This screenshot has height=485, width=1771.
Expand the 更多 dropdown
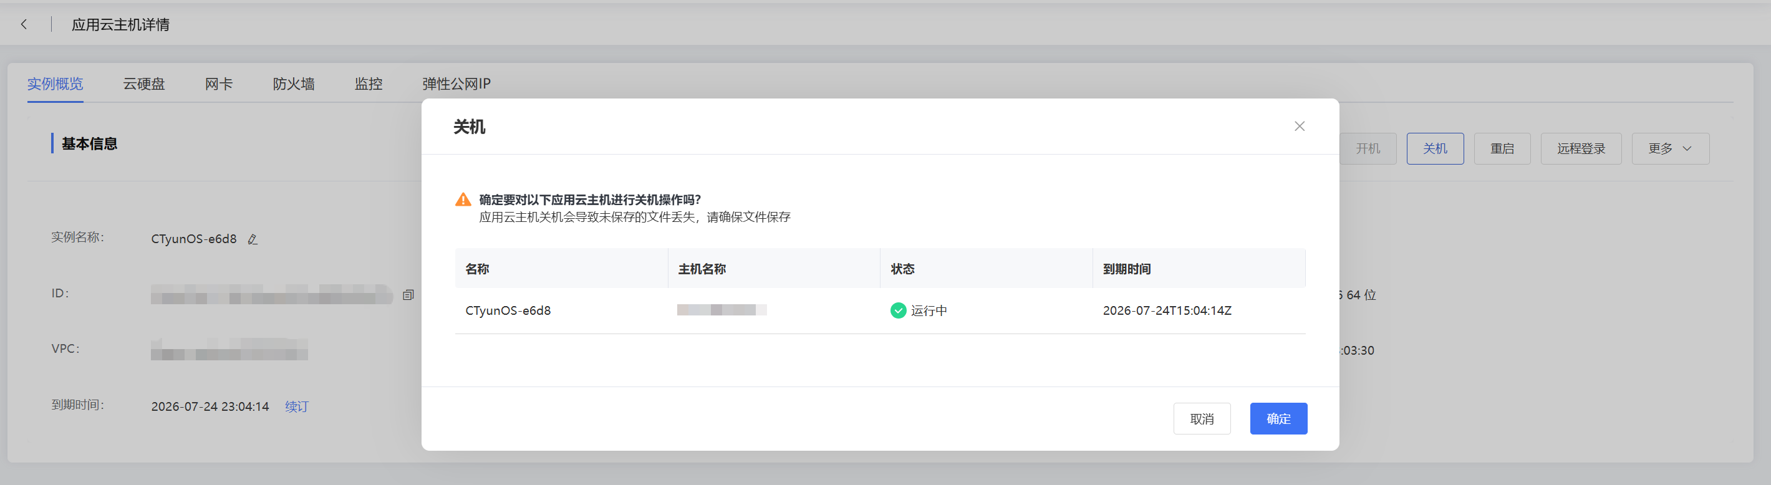pyautogui.click(x=1670, y=148)
